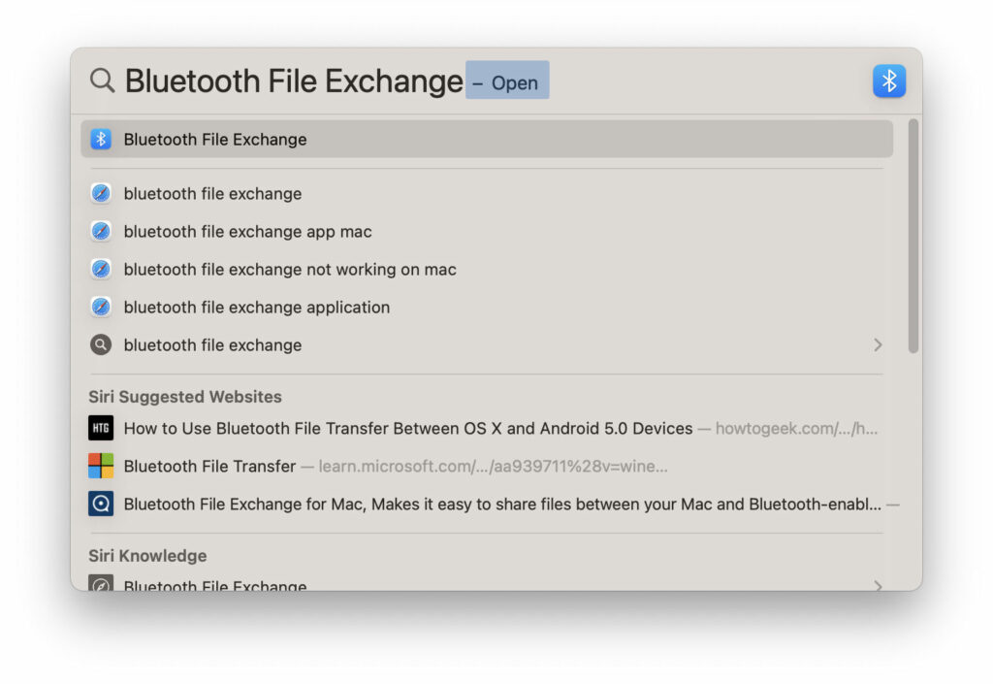The width and height of the screenshot is (993, 684).
Task: Click the Microsoft logo beside 'Bluetooth File Transfer'
Action: [101, 466]
